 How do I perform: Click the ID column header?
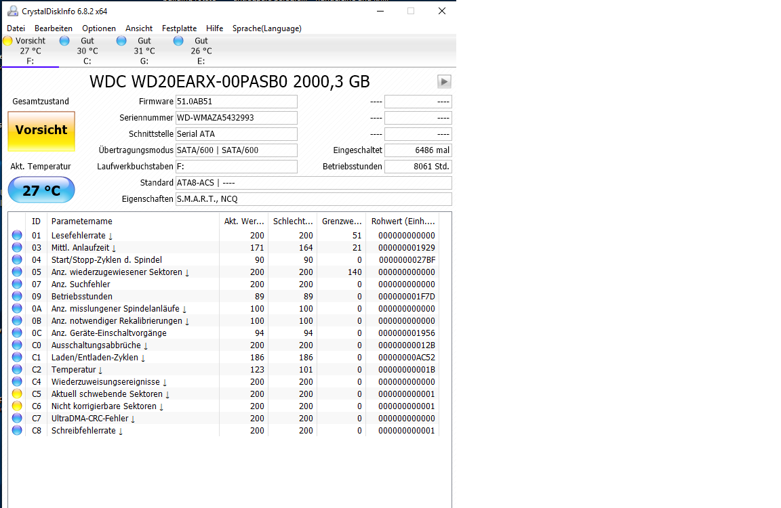(37, 221)
